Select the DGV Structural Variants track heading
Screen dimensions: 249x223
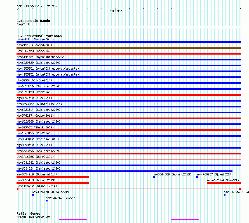pos(39,36)
